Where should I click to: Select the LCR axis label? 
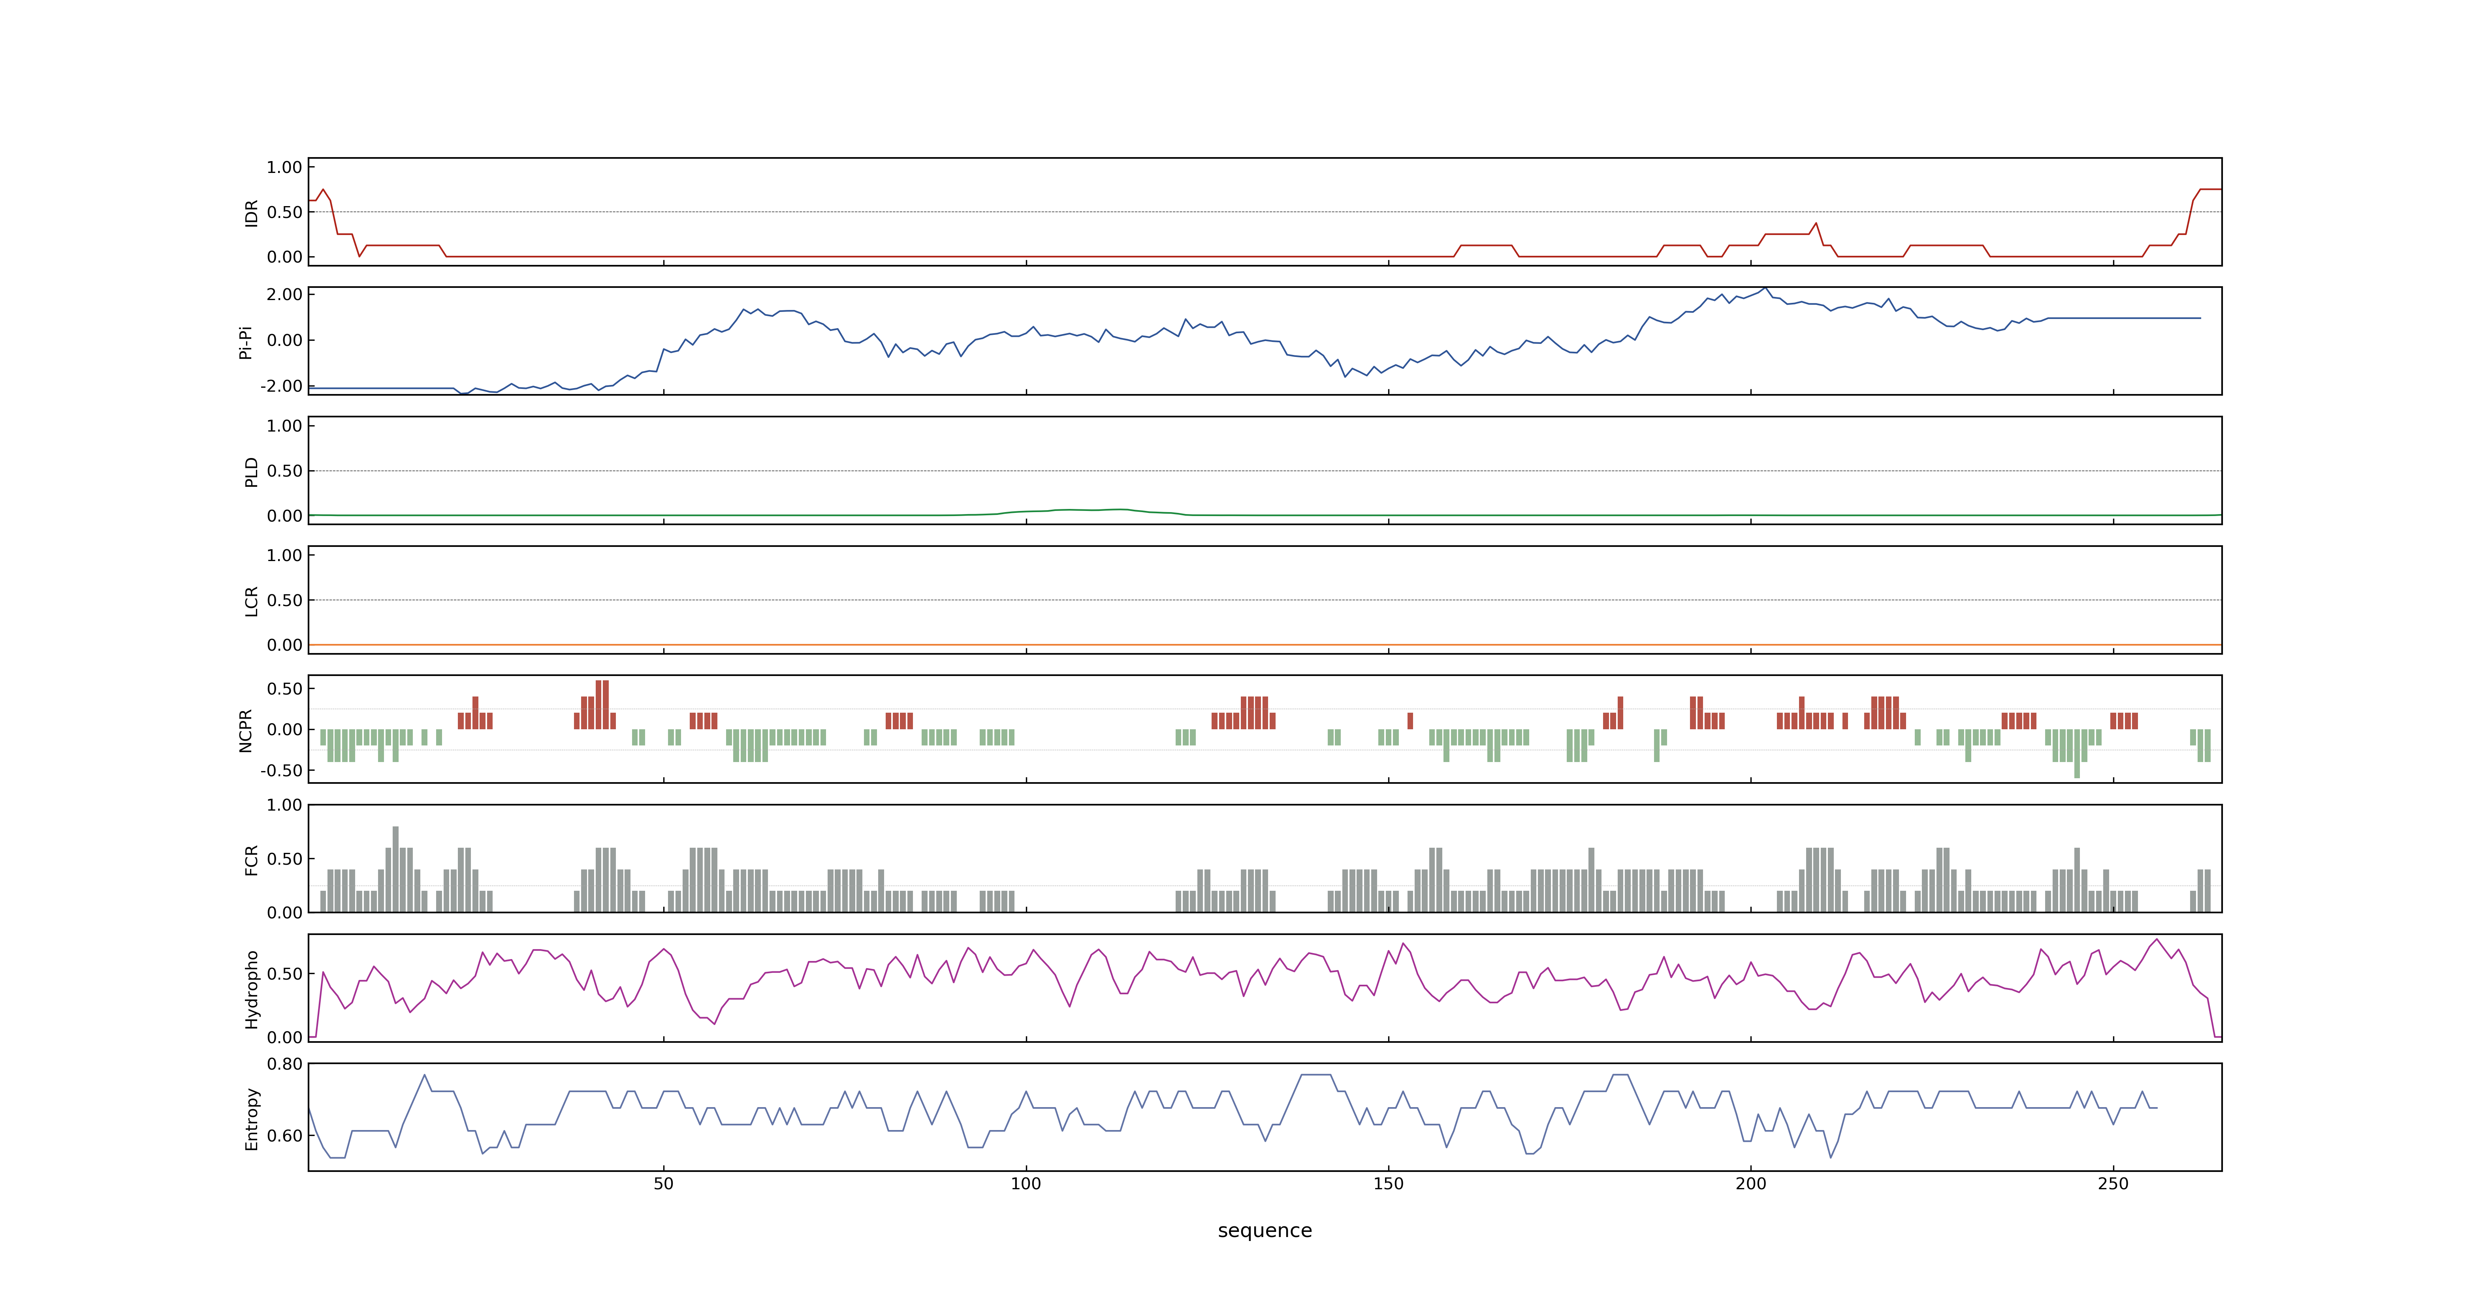click(251, 601)
